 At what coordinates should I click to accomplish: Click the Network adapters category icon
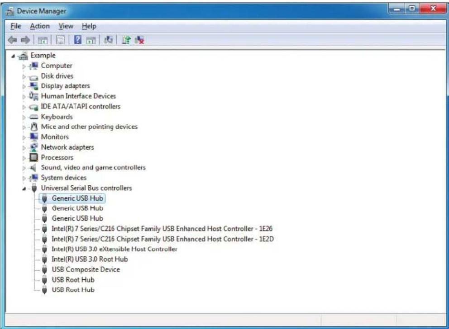point(34,147)
